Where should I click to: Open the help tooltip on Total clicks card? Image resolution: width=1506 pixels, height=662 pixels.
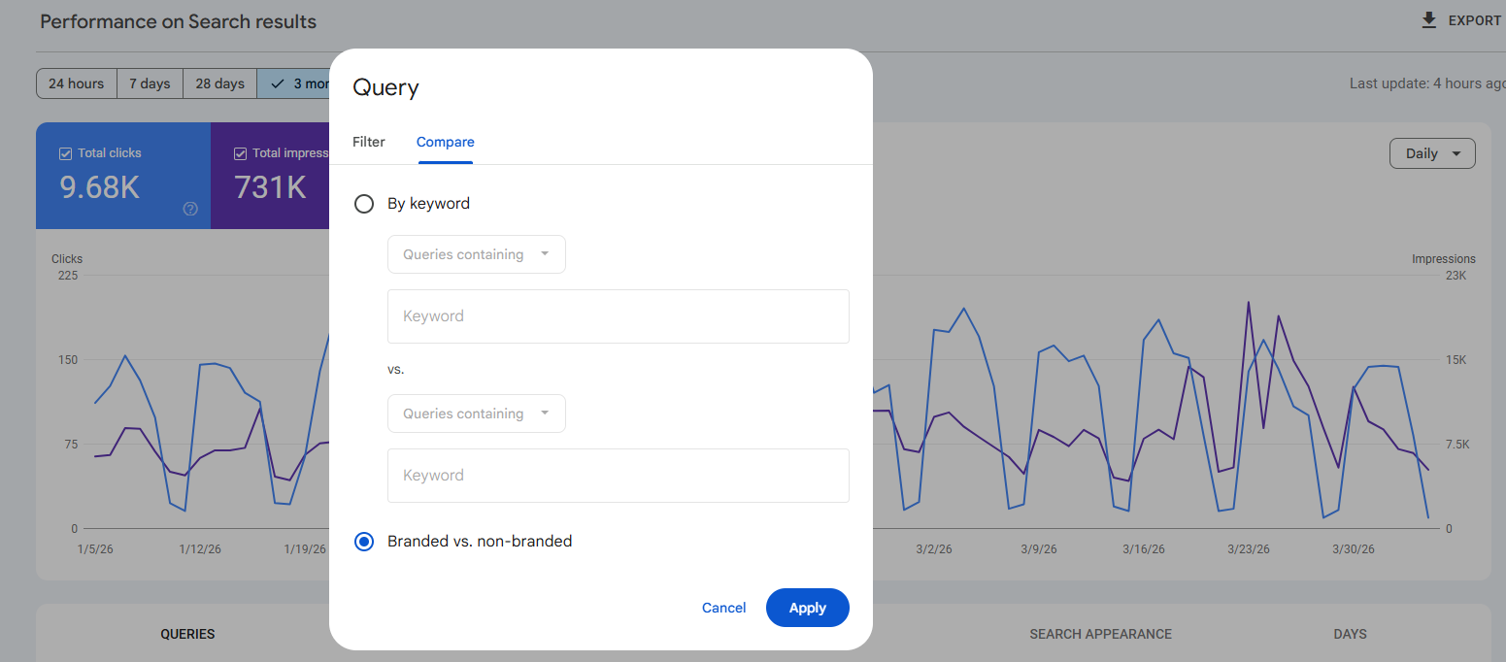coord(190,209)
